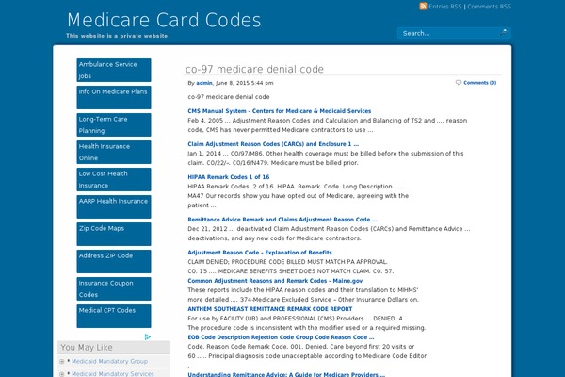Click the date 'June 8, 2015 5:44 pm'
Screen dimensions: 565x377
tap(244, 83)
